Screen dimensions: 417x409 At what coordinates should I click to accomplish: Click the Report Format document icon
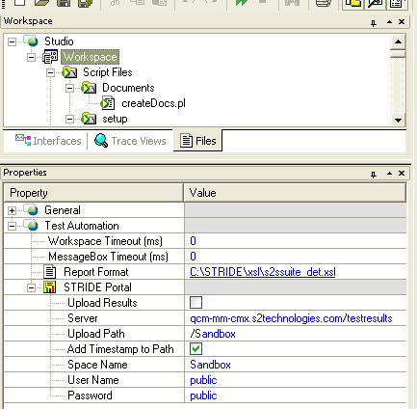tap(50, 272)
